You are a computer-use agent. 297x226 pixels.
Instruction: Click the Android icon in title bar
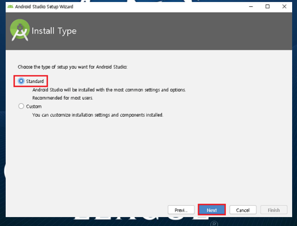[11, 6]
